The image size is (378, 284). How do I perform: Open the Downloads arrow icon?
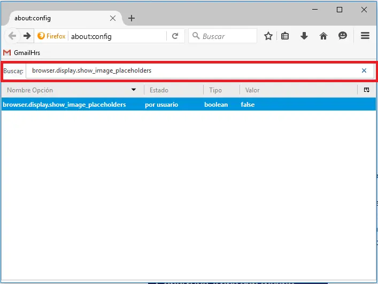pos(304,36)
